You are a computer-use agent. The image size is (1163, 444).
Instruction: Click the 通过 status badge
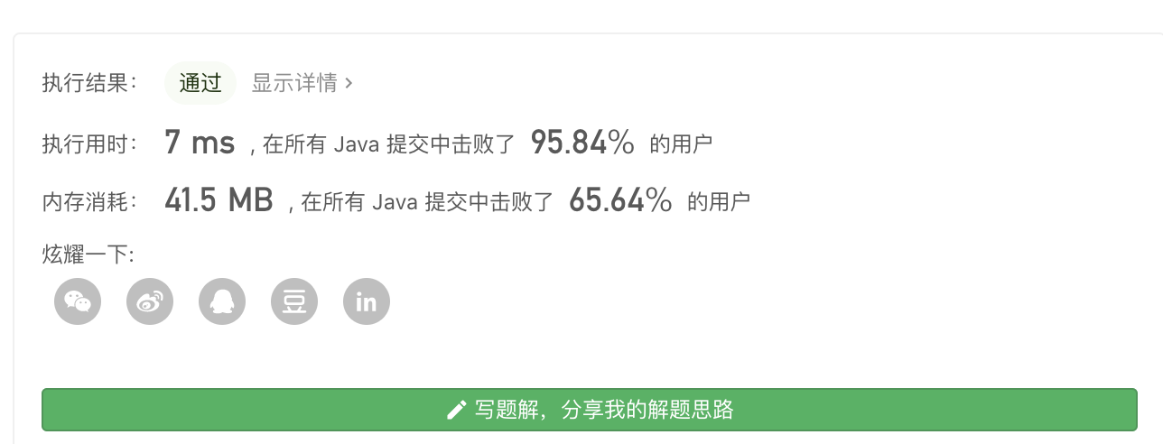pos(200,83)
